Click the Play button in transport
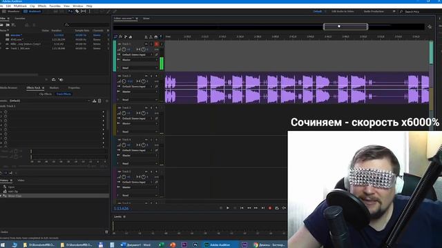This screenshot has width=442, height=248. point(228,208)
